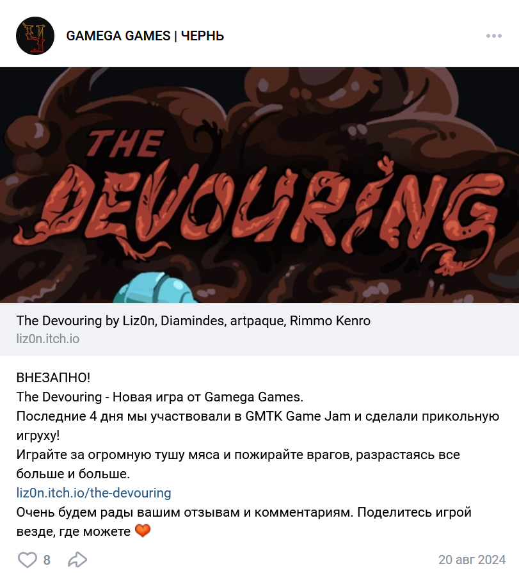Viewport: 519px width, 573px height.
Task: Click the like count number 8
Action: click(x=47, y=560)
